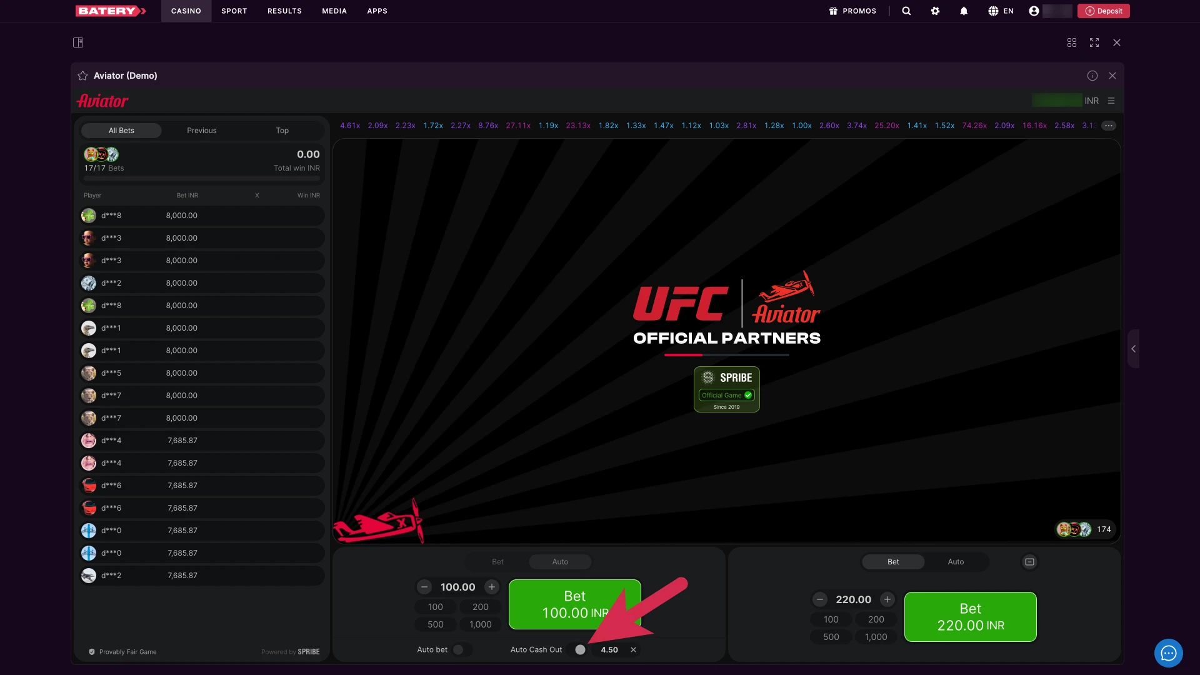This screenshot has height=675, width=1200.
Task: Edit the 100.00 bet amount field
Action: (458, 587)
